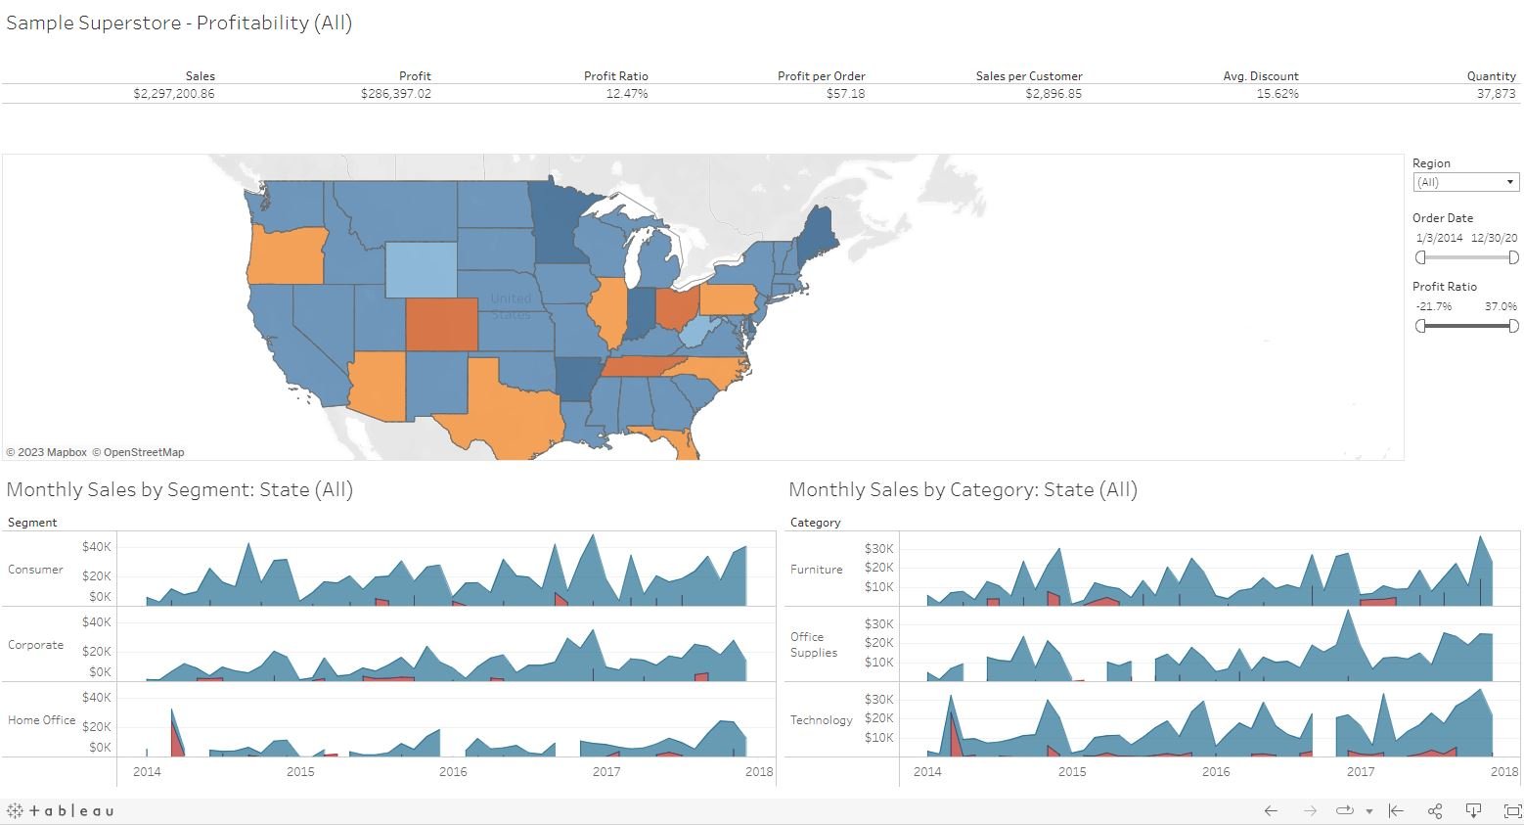Select Texas on the map

[509, 411]
